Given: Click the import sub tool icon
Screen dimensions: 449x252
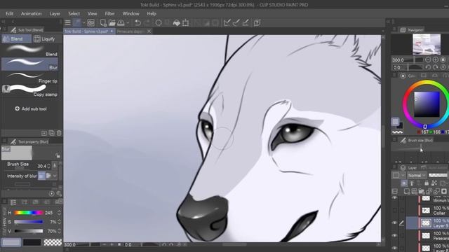Looking at the screenshot, I should tap(44, 133).
